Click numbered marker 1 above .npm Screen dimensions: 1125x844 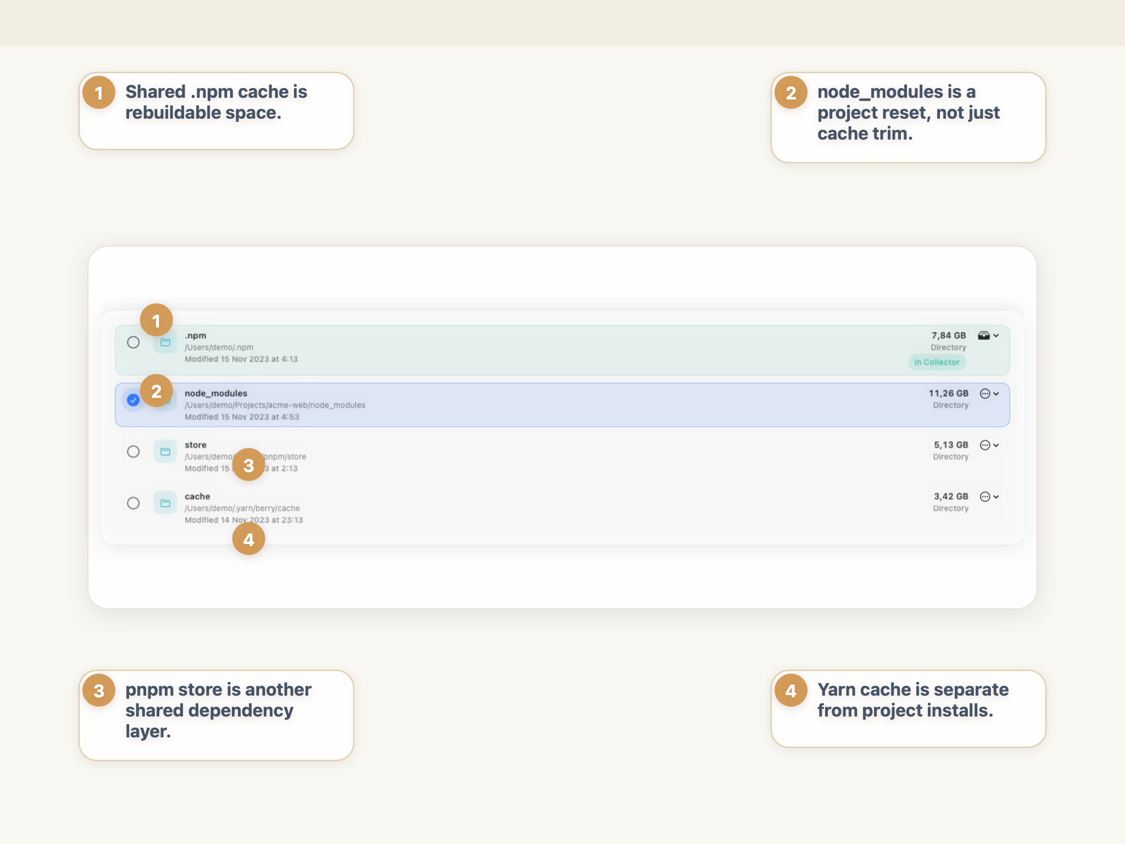(156, 319)
